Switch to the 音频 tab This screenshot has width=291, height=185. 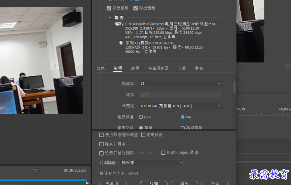pos(135,68)
